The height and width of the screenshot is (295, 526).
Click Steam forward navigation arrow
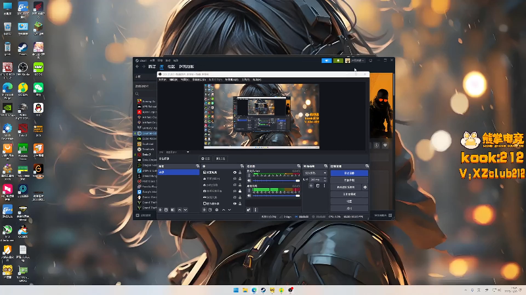pos(143,67)
